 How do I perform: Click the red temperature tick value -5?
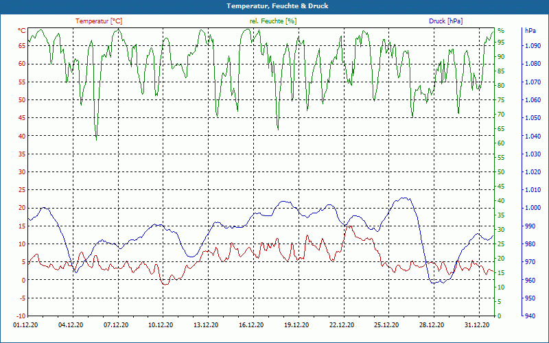(x=22, y=298)
